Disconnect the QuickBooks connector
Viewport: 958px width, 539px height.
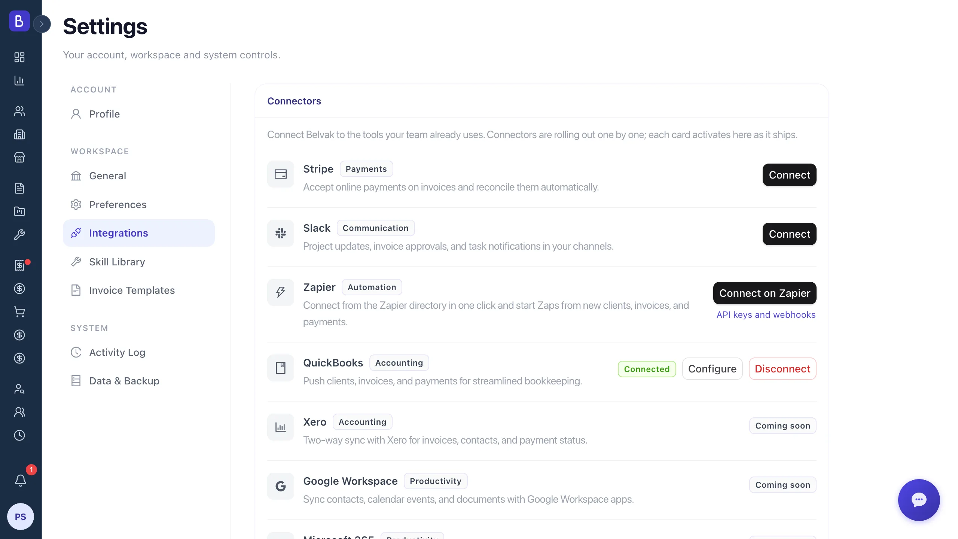tap(782, 369)
